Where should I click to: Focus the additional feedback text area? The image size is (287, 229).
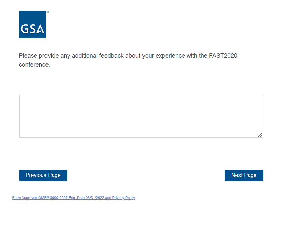point(141,116)
